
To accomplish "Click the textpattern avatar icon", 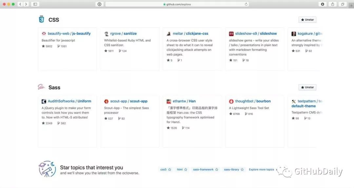I will pyautogui.click(x=294, y=101).
